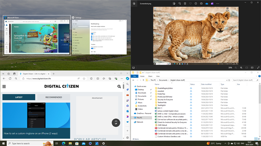Add page to favorites with star icon
Image resolution: width=261 pixels, height=146 pixels.
[x=84, y=79]
